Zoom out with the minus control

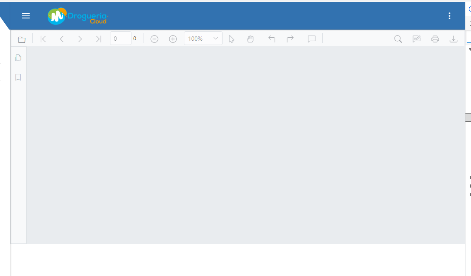click(154, 39)
